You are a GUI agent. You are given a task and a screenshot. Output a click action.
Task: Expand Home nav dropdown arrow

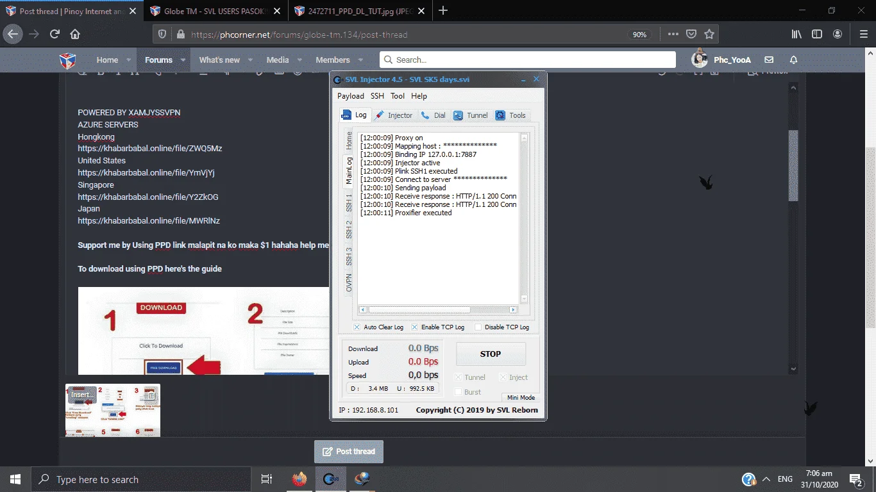tap(129, 60)
